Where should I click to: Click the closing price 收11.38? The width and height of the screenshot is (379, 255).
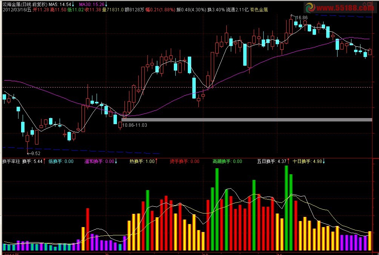point(93,10)
